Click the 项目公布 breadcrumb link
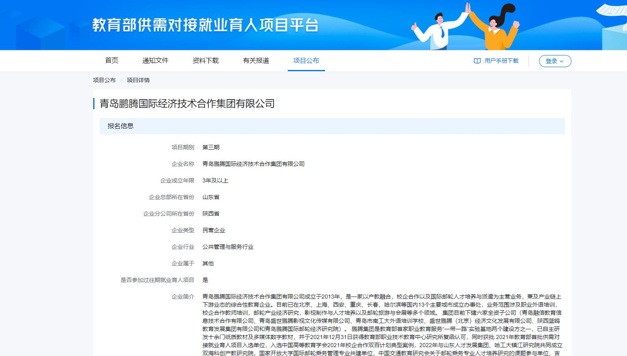Viewport: 627px width, 356px height. [104, 80]
